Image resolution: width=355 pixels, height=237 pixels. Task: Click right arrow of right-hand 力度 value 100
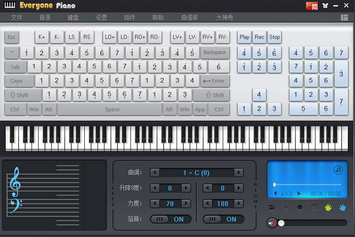(x=238, y=204)
